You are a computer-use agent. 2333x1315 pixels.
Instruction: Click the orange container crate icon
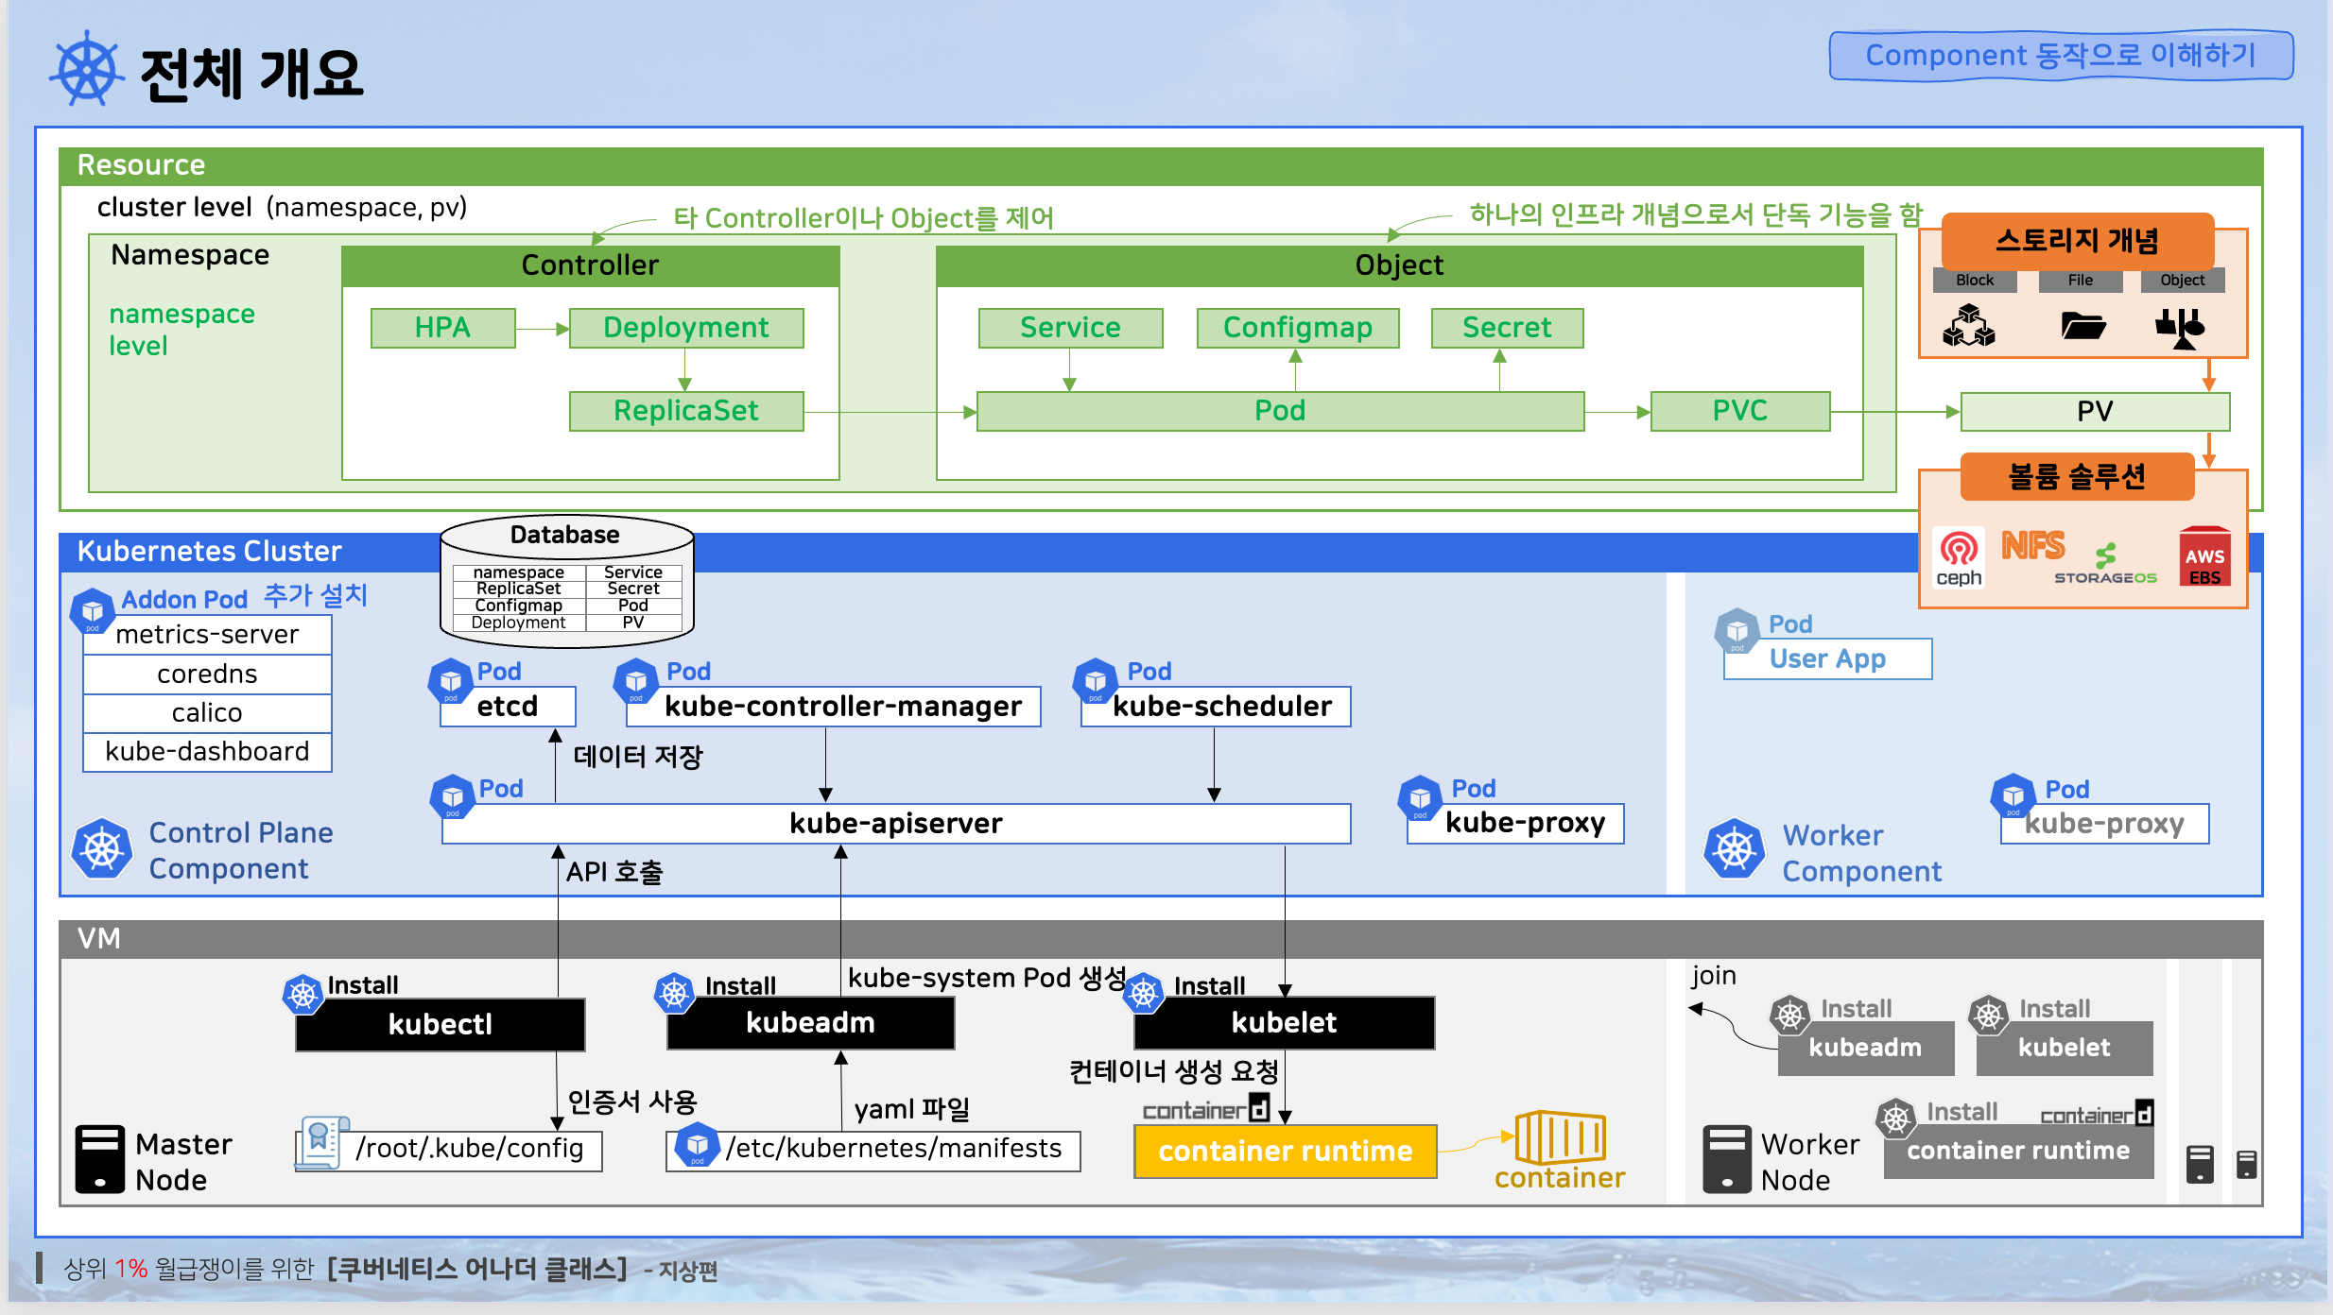[x=1561, y=1138]
